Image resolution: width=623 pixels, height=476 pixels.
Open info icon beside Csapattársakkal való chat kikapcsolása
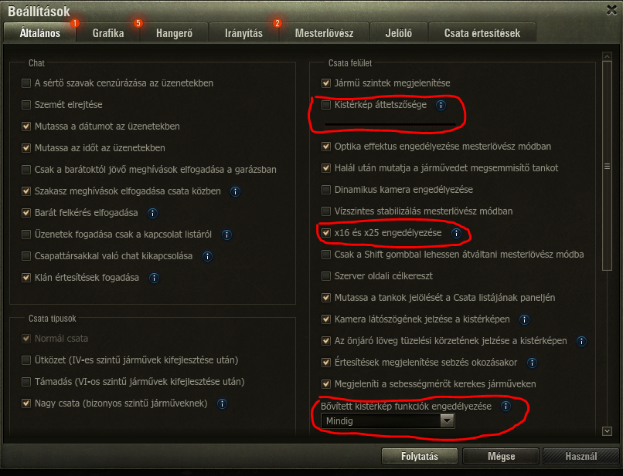pyautogui.click(x=207, y=257)
